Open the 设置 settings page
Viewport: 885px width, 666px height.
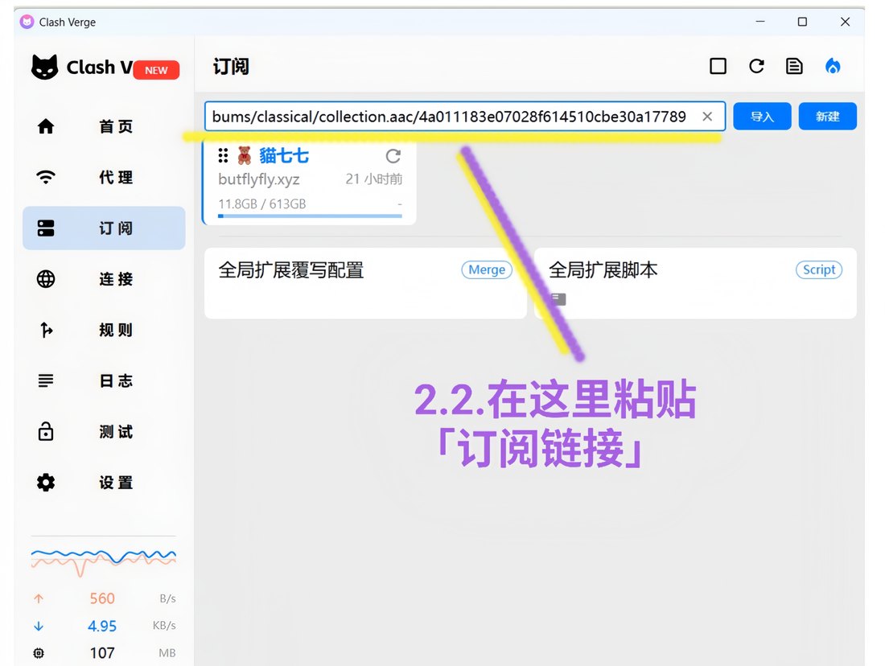pyautogui.click(x=104, y=483)
